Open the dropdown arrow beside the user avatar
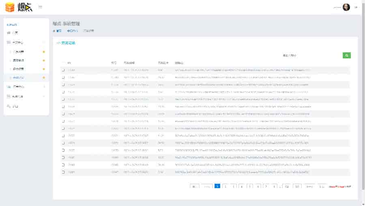Image resolution: width=365 pixels, height=206 pixels. [x=356, y=7]
